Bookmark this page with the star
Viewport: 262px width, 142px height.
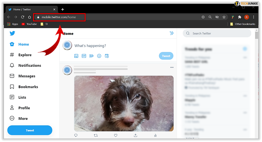pyautogui.click(x=224, y=17)
